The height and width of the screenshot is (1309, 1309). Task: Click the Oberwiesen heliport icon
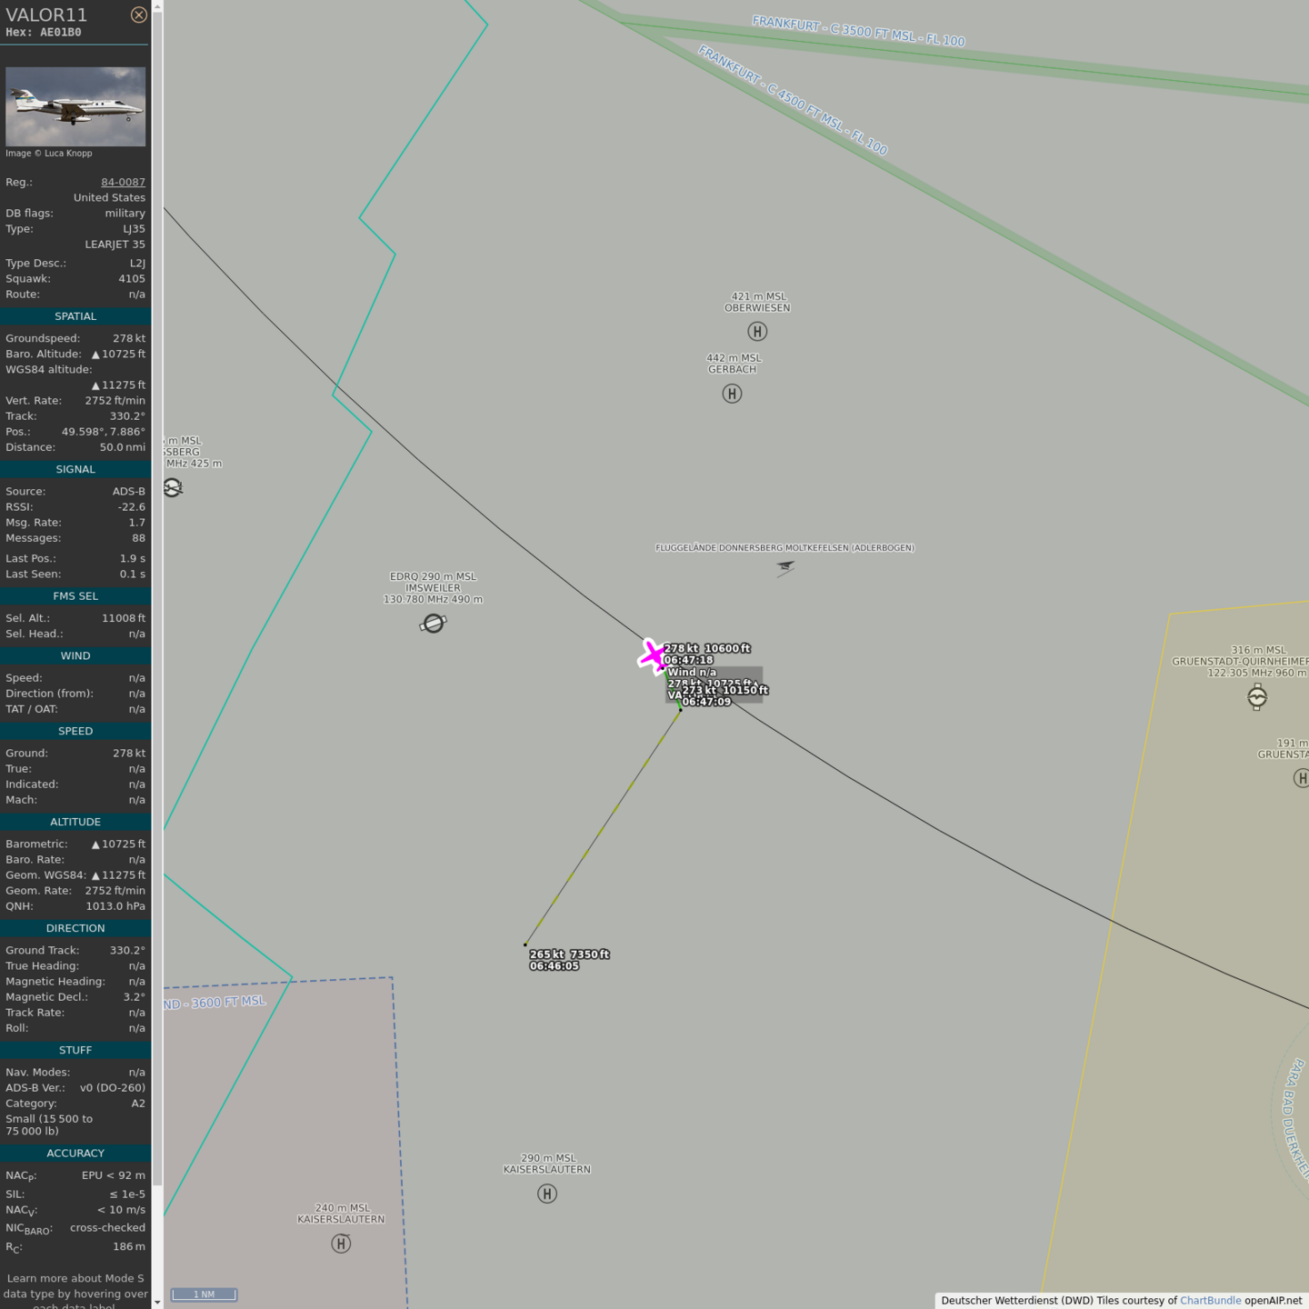(757, 332)
